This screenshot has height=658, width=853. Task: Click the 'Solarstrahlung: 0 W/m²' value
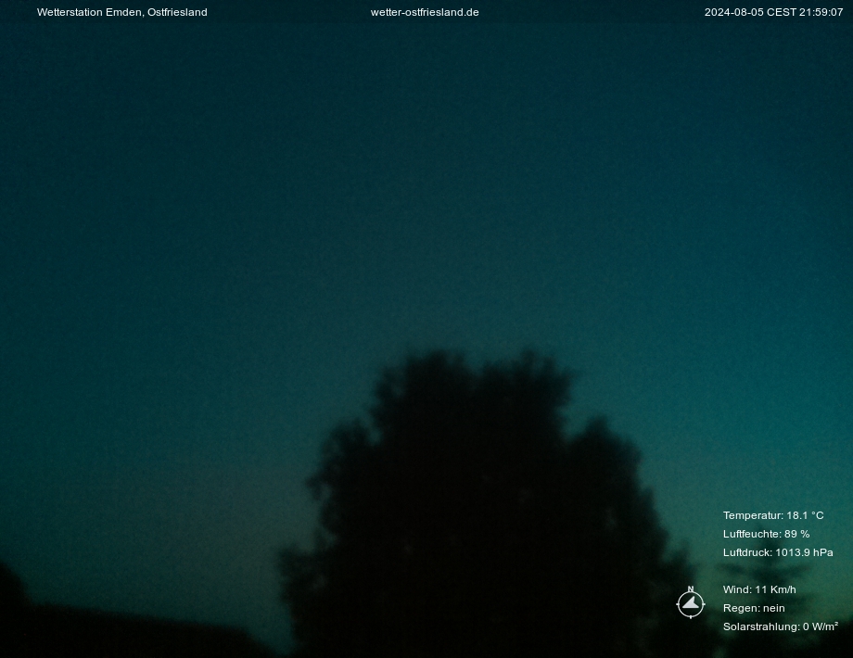point(781,626)
